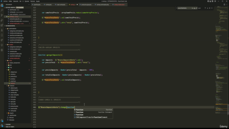Open the Bookmarks icon in activity bar

point(2,35)
